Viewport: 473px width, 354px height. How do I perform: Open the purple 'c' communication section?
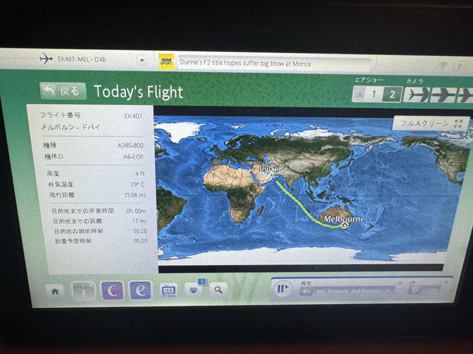(112, 290)
